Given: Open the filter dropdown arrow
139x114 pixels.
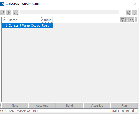Looking at the screenshot, I should [127, 20].
